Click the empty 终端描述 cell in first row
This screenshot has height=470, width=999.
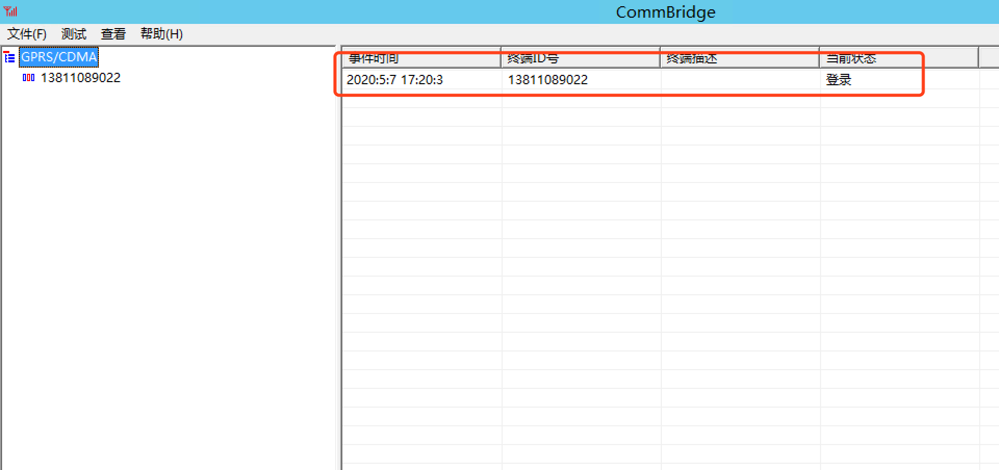click(x=739, y=80)
